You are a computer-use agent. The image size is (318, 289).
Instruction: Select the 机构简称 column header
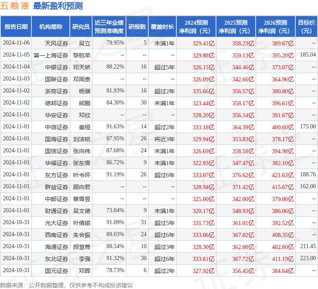[x=51, y=26]
